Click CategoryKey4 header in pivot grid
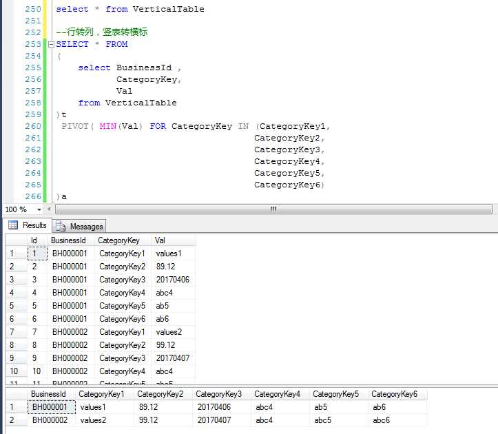 click(x=280, y=394)
